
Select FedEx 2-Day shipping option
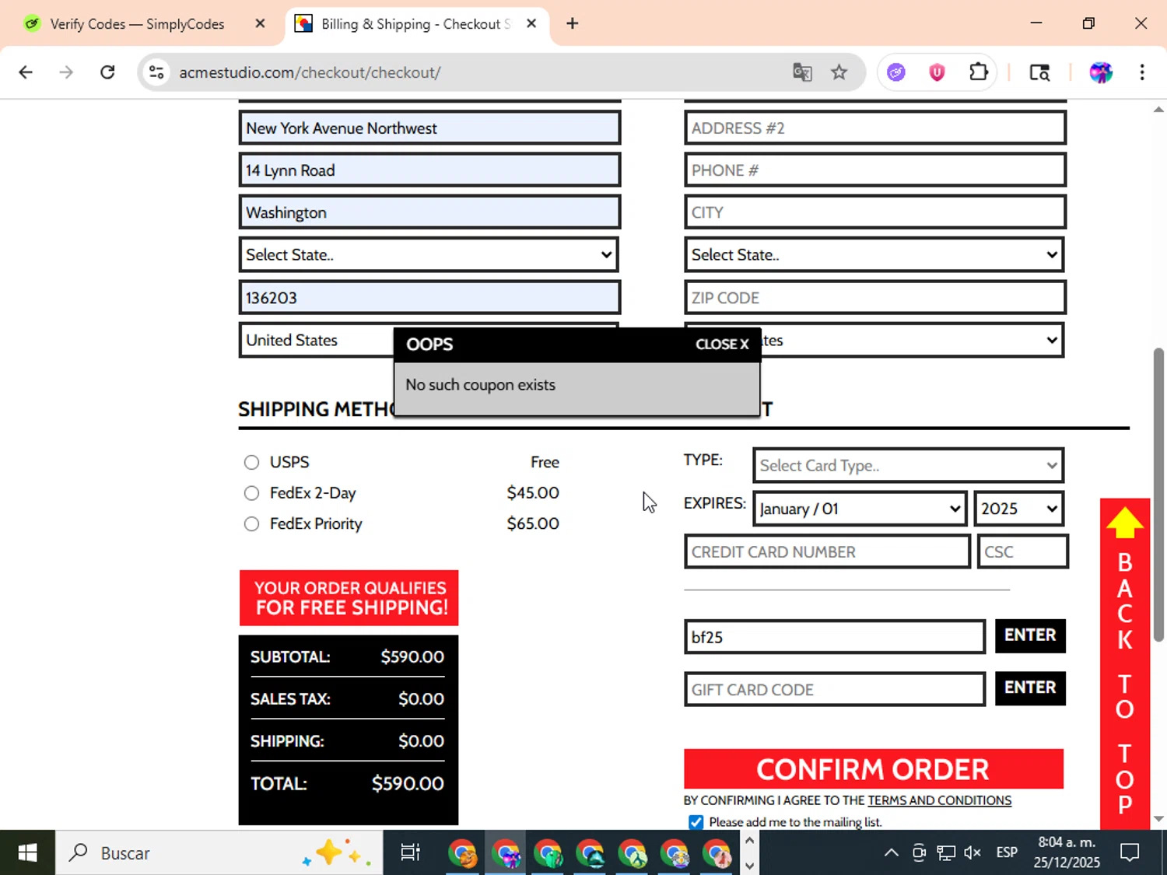coord(251,493)
